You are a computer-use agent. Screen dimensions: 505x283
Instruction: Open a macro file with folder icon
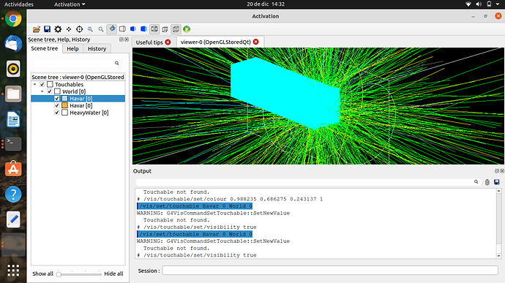point(37,29)
